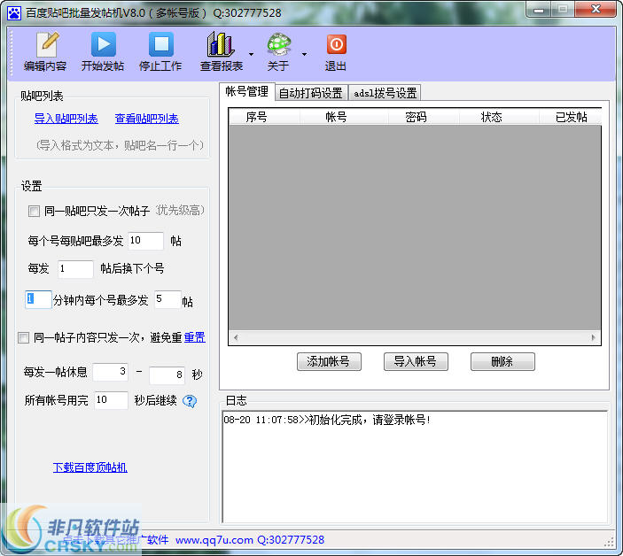Click the 添加帐号 button
Viewport: 623px width, 556px height.
coord(329,361)
